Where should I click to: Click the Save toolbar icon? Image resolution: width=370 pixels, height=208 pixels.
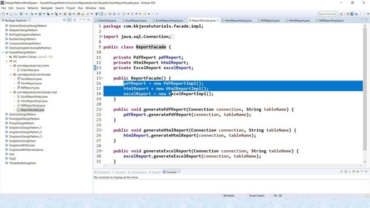(x=11, y=14)
